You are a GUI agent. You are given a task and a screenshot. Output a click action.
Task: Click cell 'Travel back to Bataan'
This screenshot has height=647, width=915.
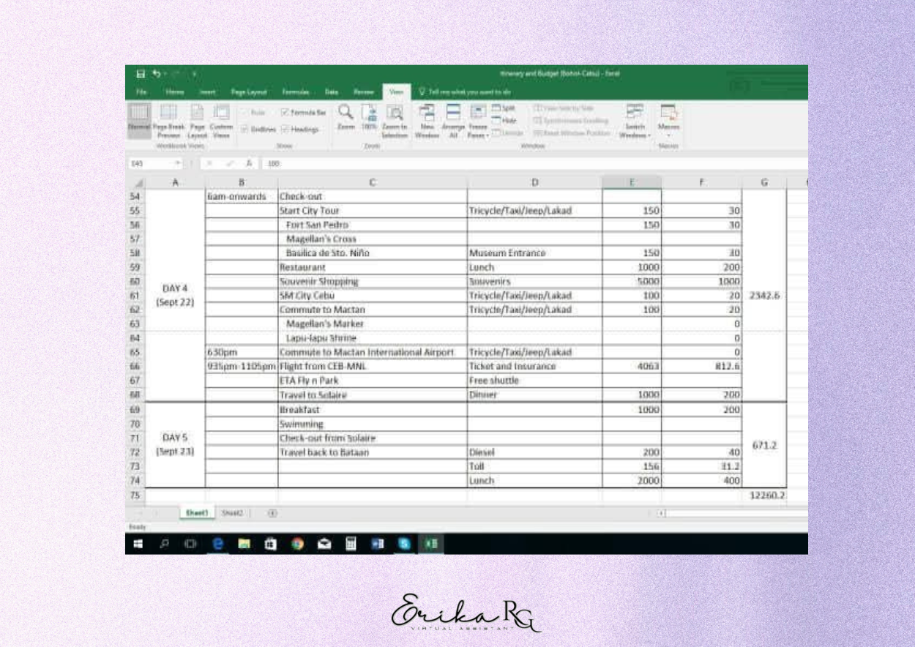[372, 452]
